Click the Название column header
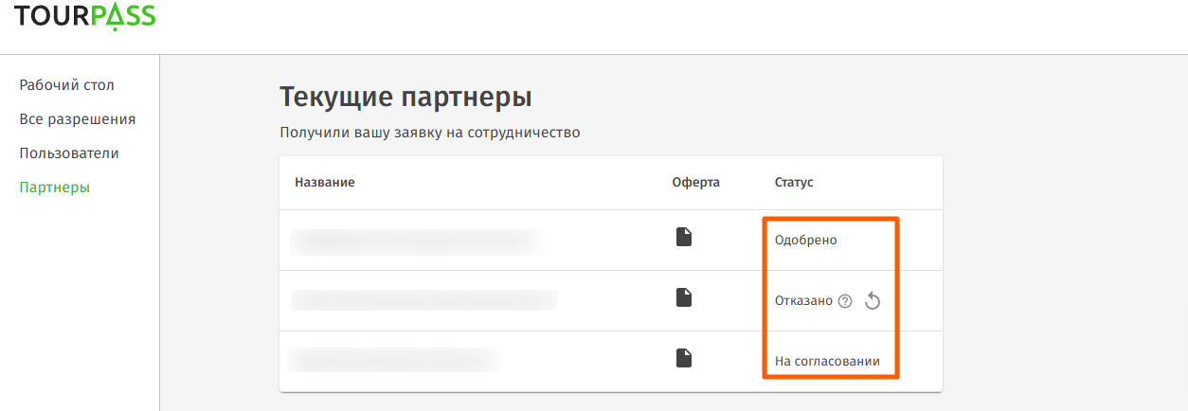This screenshot has width=1188, height=411. pos(324,182)
